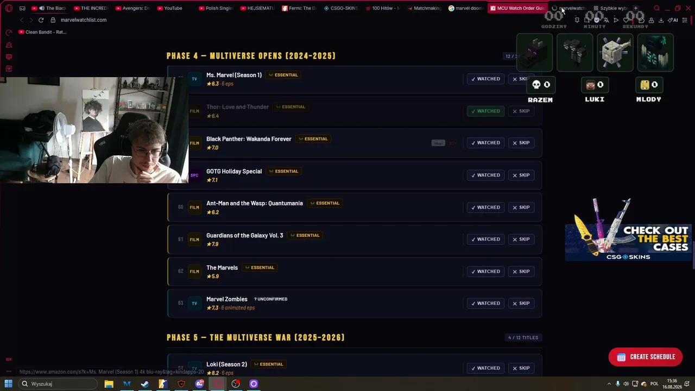Mark Marvel Zombies as watched

(x=485, y=304)
